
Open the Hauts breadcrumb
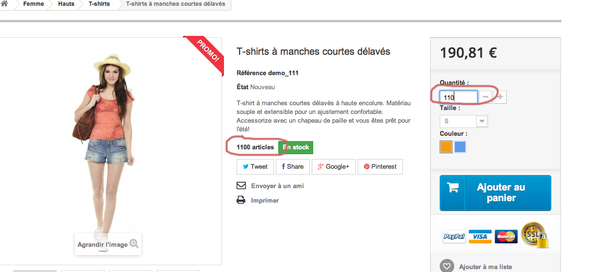66,4
